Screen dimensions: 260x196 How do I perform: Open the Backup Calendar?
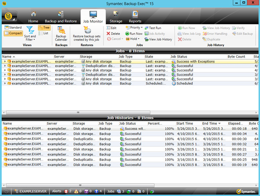61,33
